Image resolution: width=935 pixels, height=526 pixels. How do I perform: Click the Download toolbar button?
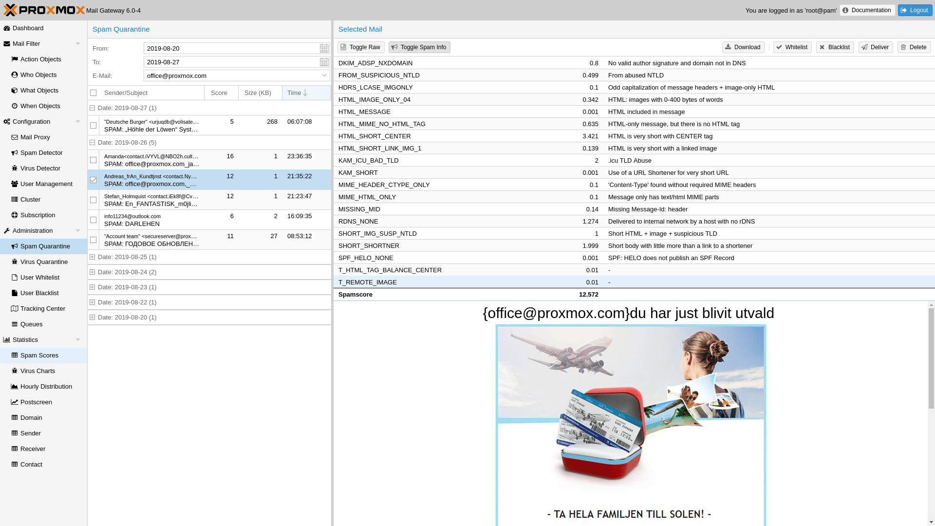pyautogui.click(x=743, y=47)
